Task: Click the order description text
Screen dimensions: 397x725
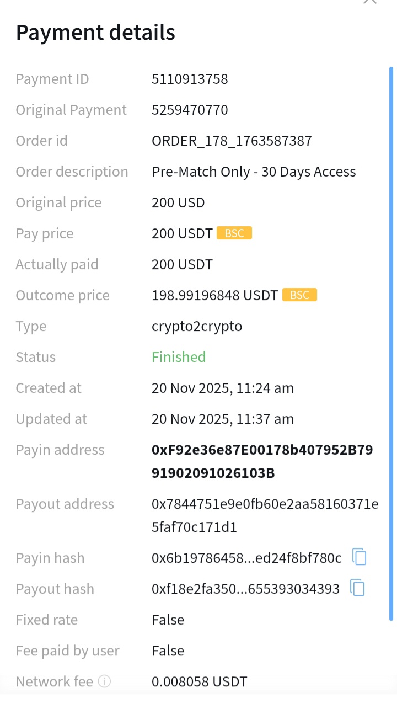Action: tap(254, 172)
